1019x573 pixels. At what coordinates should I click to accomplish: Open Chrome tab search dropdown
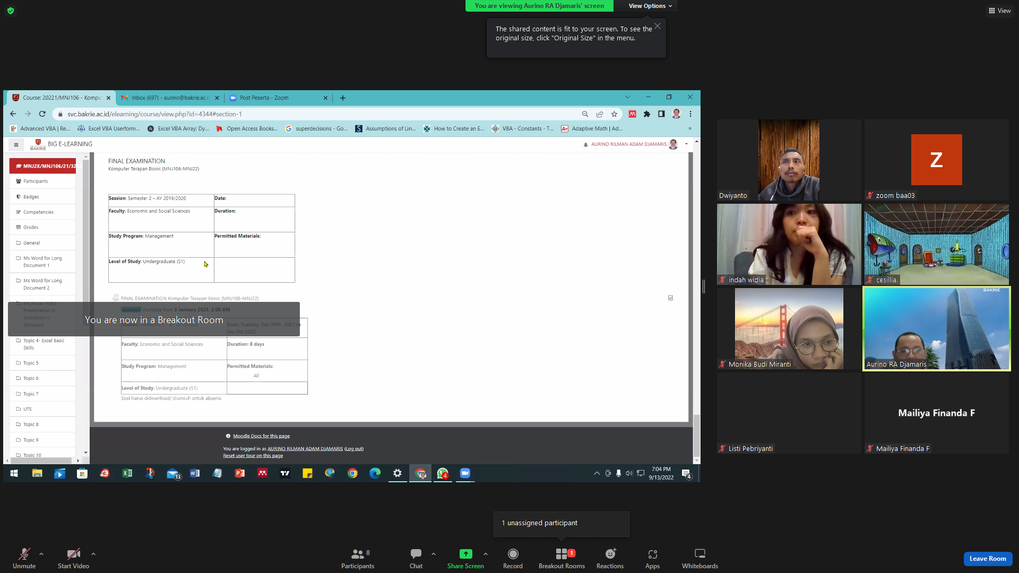(627, 97)
